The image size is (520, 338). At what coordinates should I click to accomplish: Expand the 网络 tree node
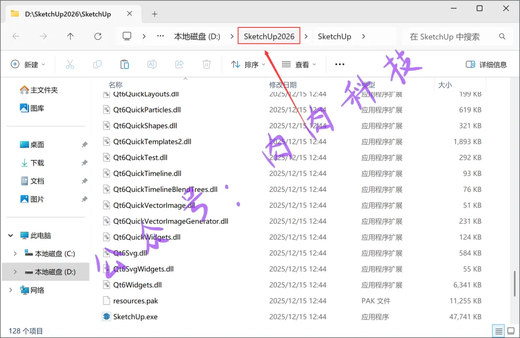coord(11,290)
